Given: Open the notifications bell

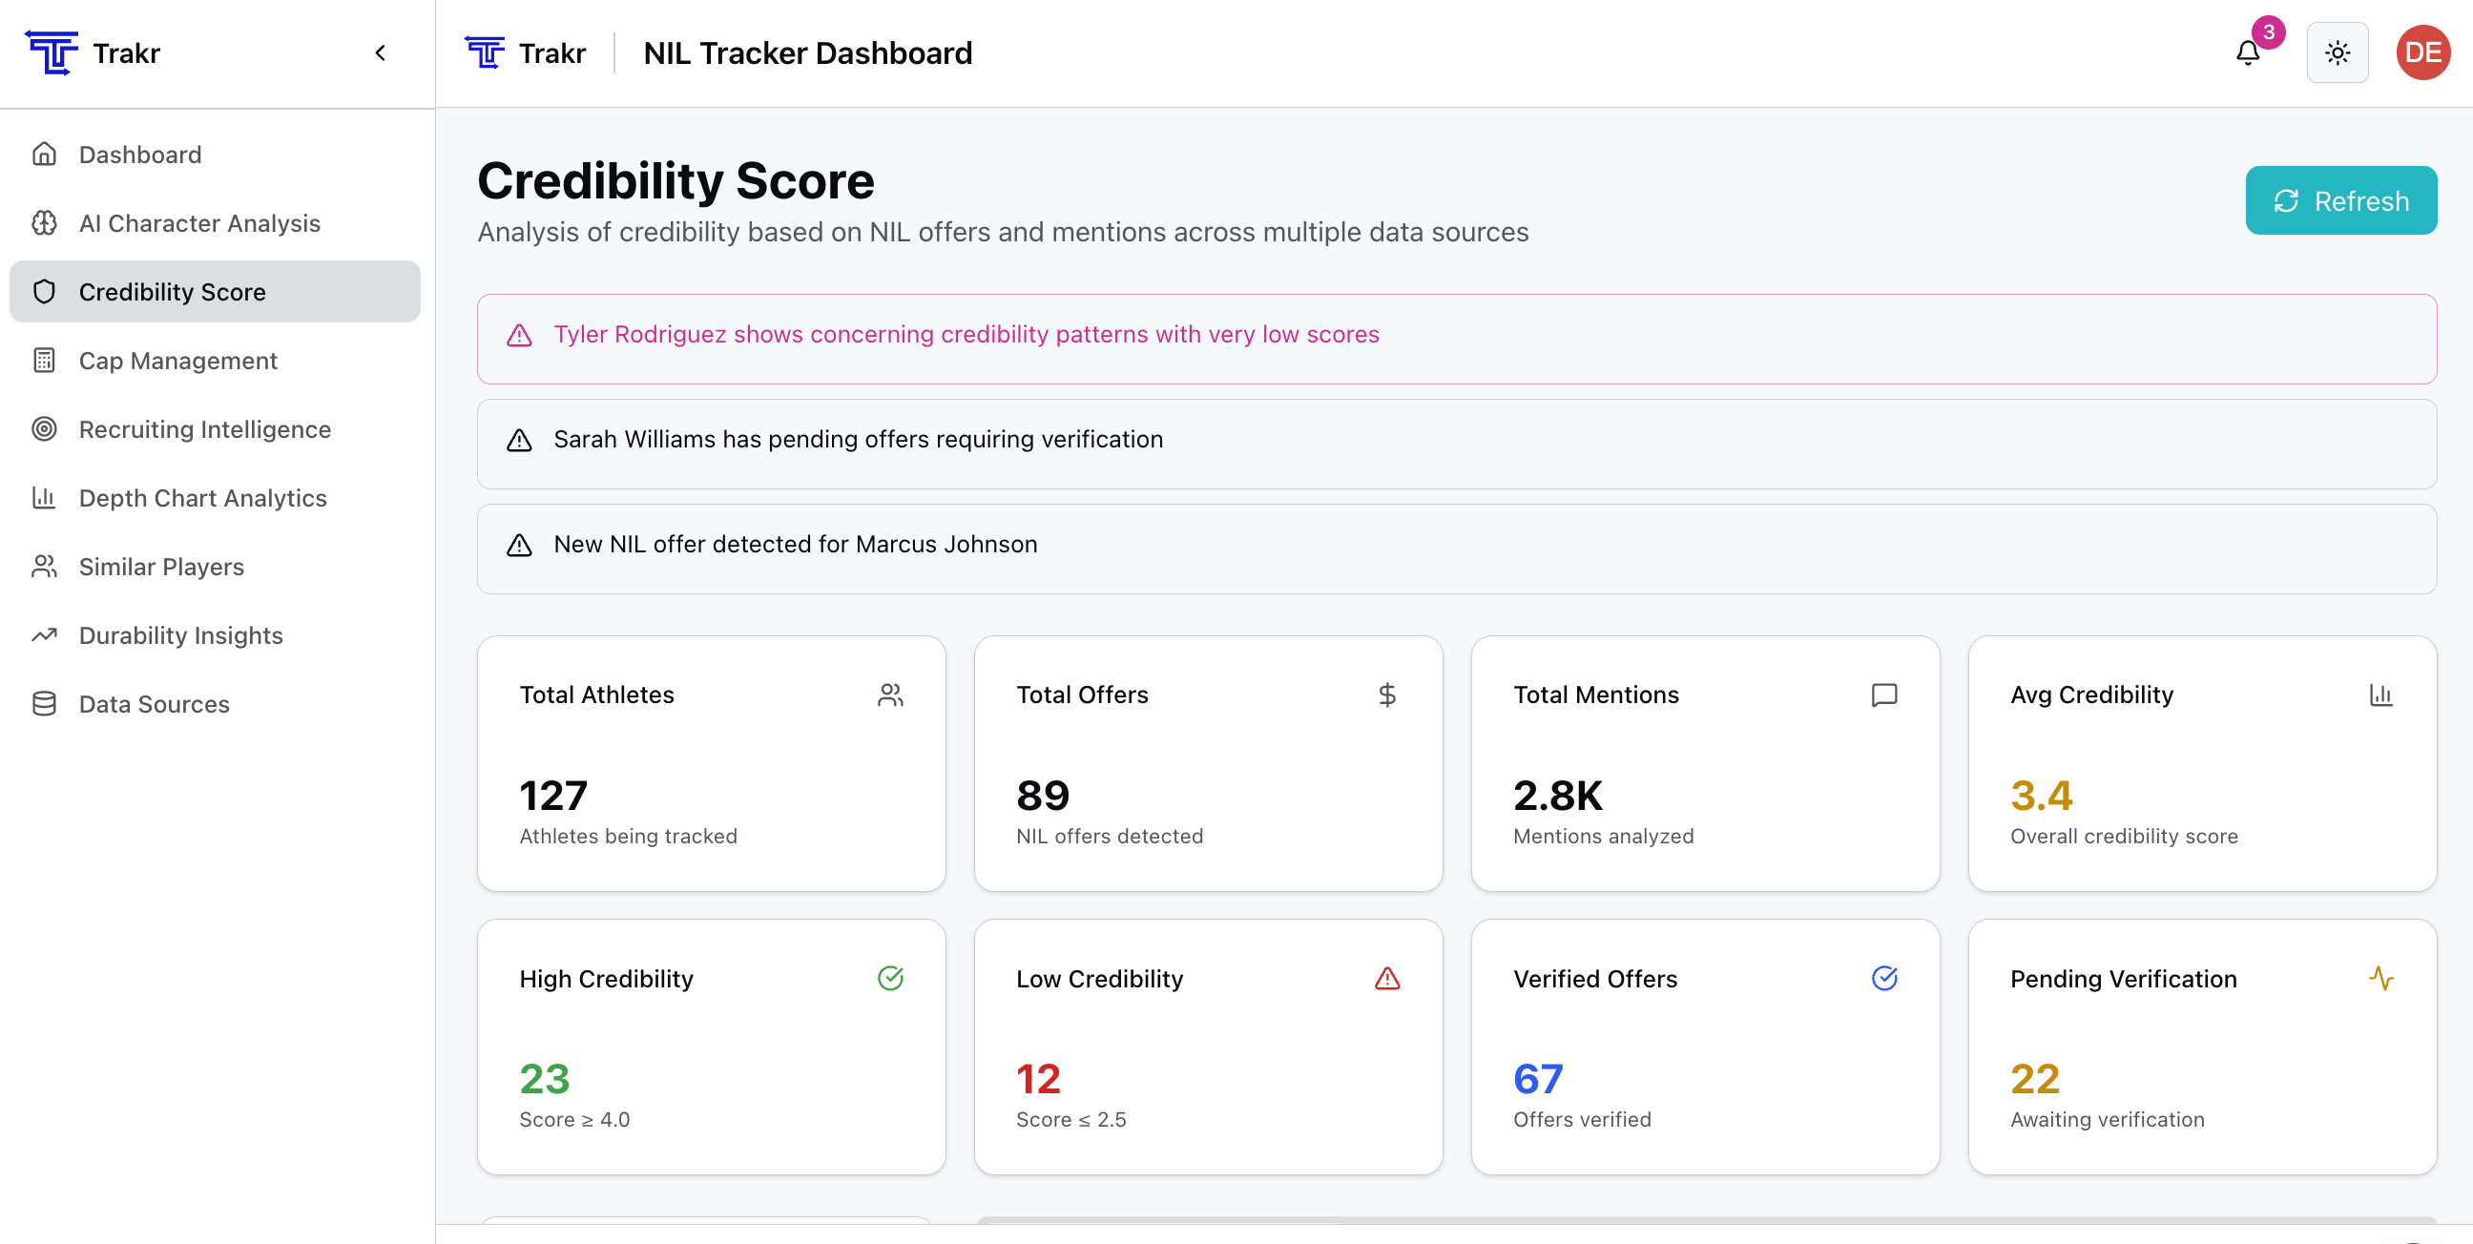Looking at the screenshot, I should 2248,52.
